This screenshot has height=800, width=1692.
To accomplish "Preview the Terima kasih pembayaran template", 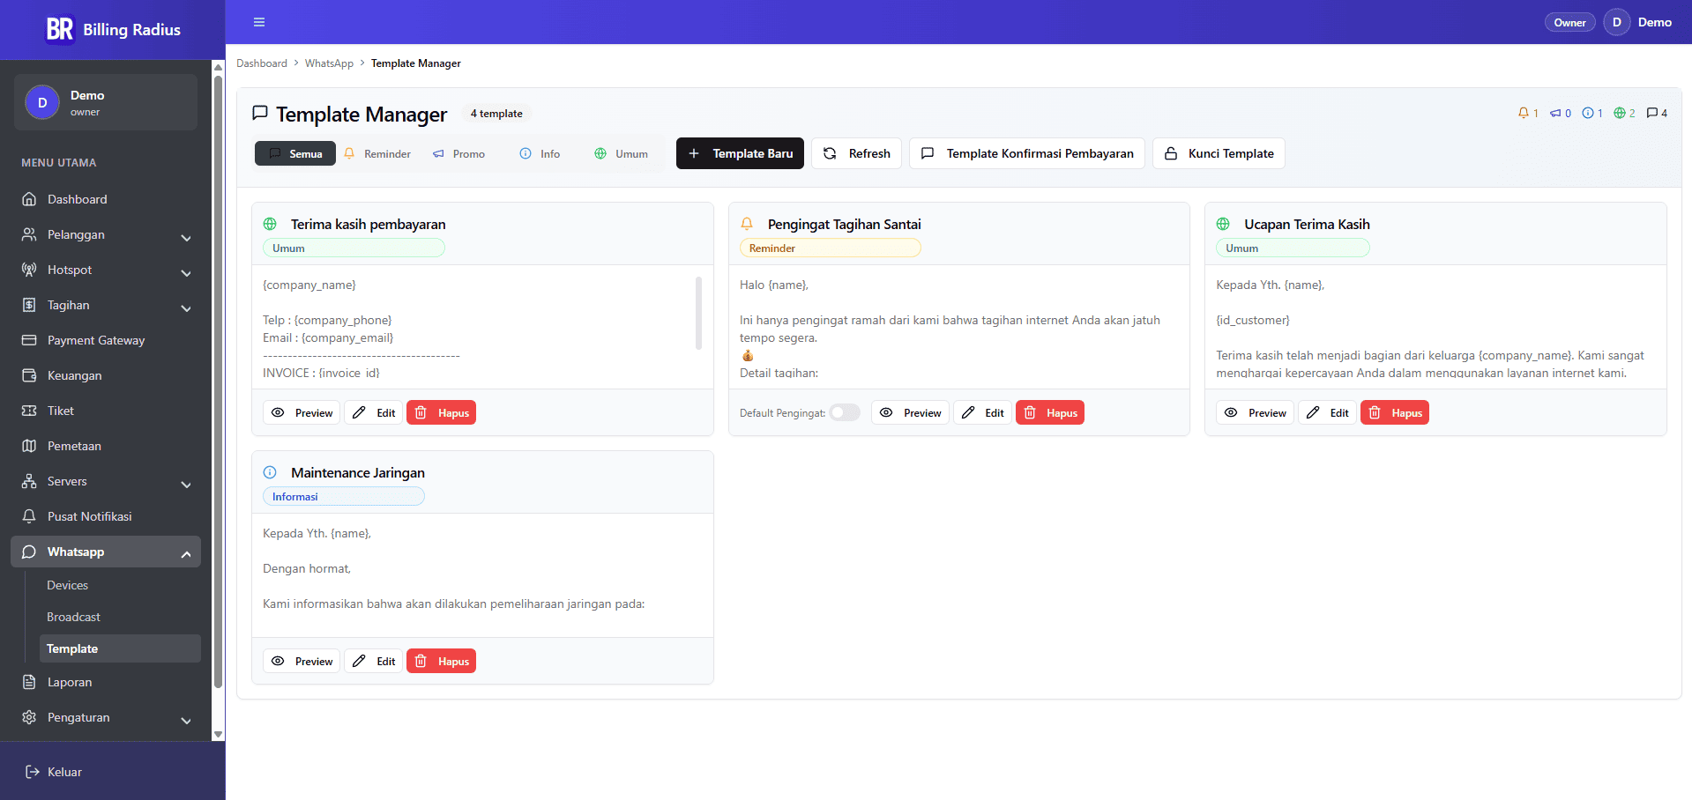I will pyautogui.click(x=302, y=412).
